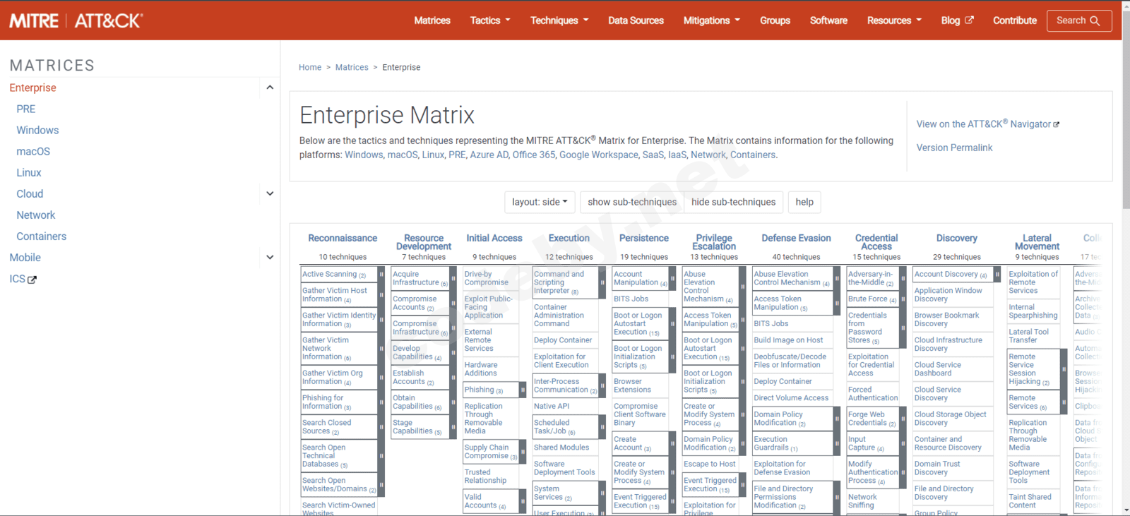The width and height of the screenshot is (1130, 516).
Task: Expand the Mobile sidebar chevron
Action: coord(270,258)
